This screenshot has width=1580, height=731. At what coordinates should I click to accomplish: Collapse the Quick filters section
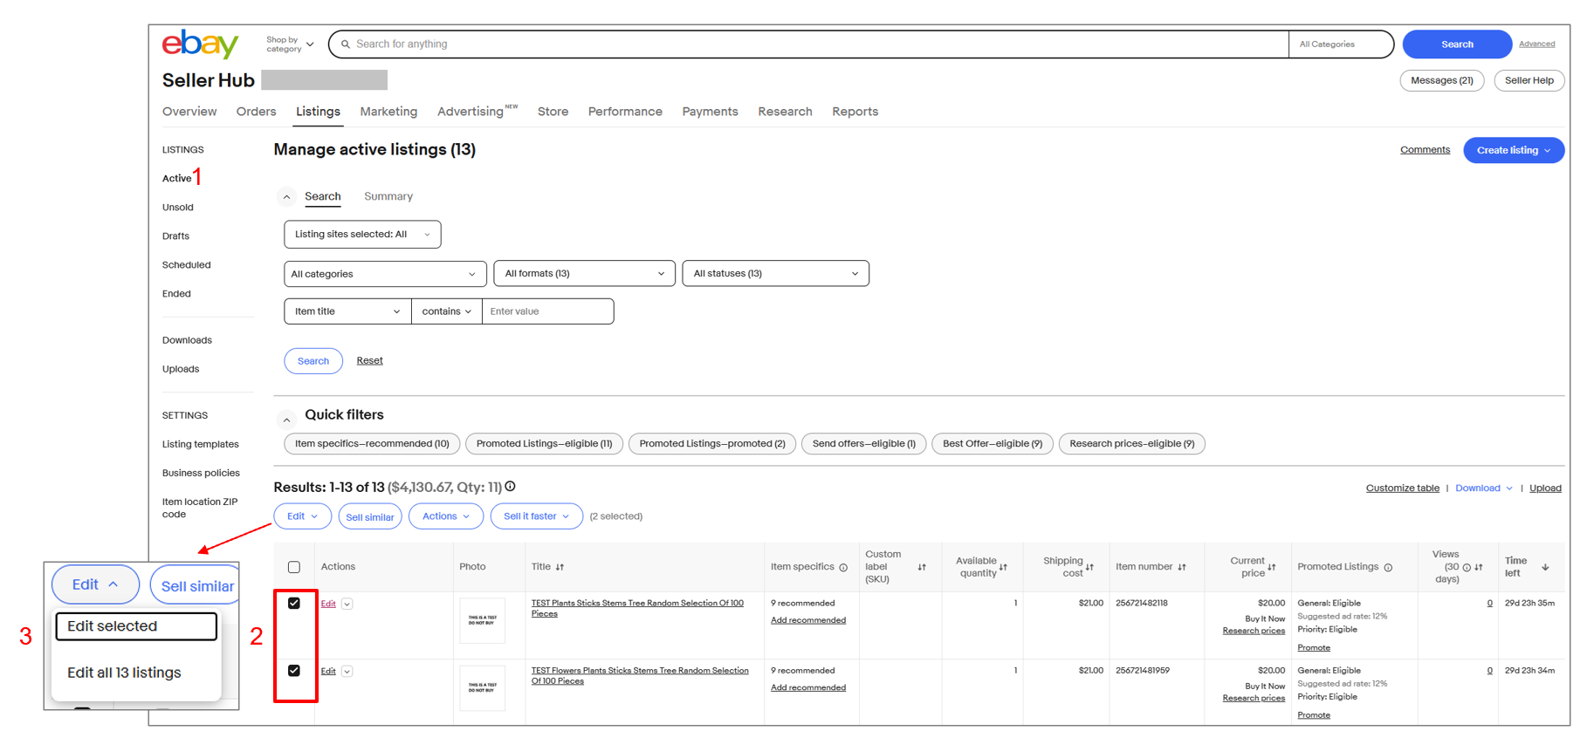click(286, 420)
